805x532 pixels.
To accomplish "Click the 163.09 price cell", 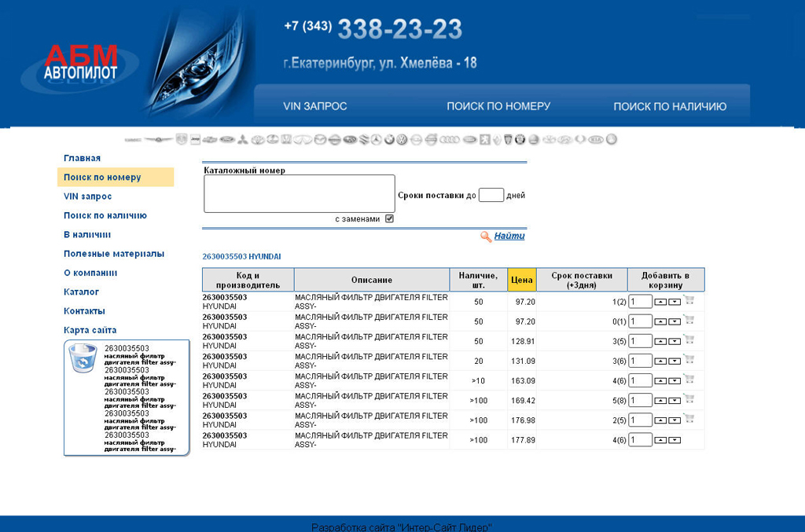I will click(x=523, y=380).
